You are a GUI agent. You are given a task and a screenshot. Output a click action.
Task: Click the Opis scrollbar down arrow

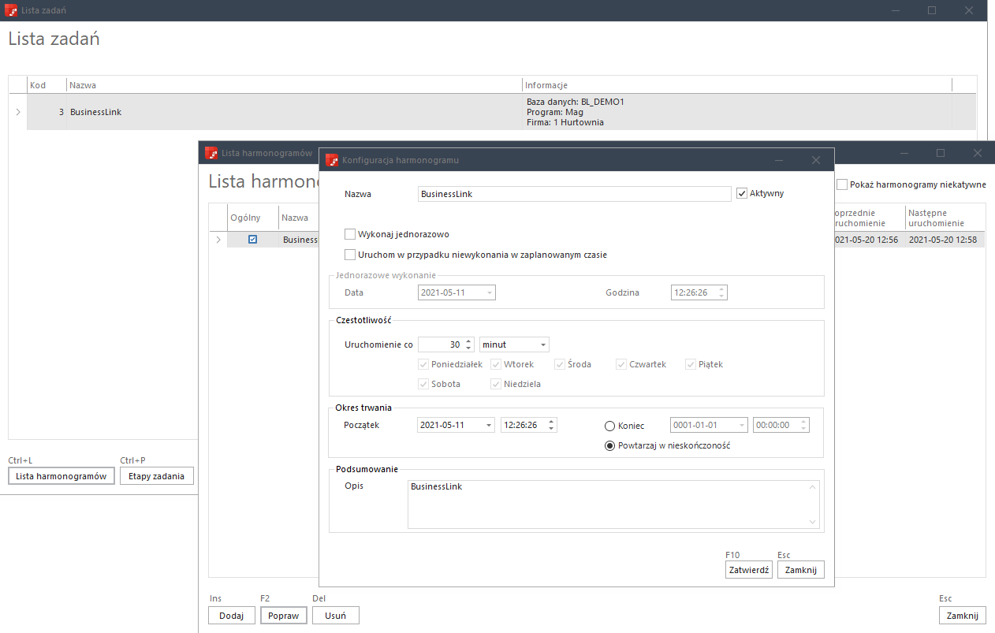point(813,521)
